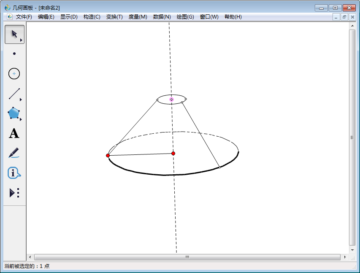Open the 绘图(G) menu

tap(185, 17)
